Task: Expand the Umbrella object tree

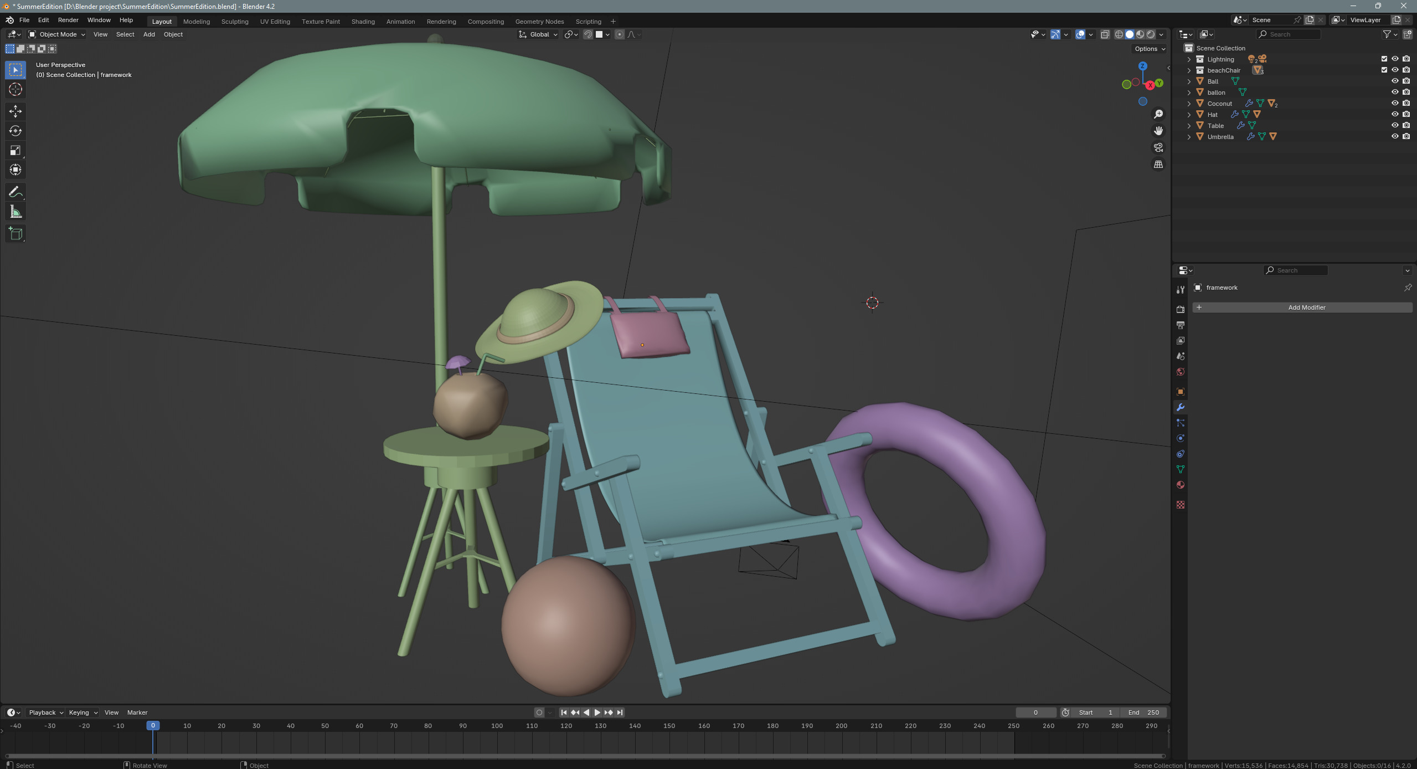Action: pos(1188,137)
